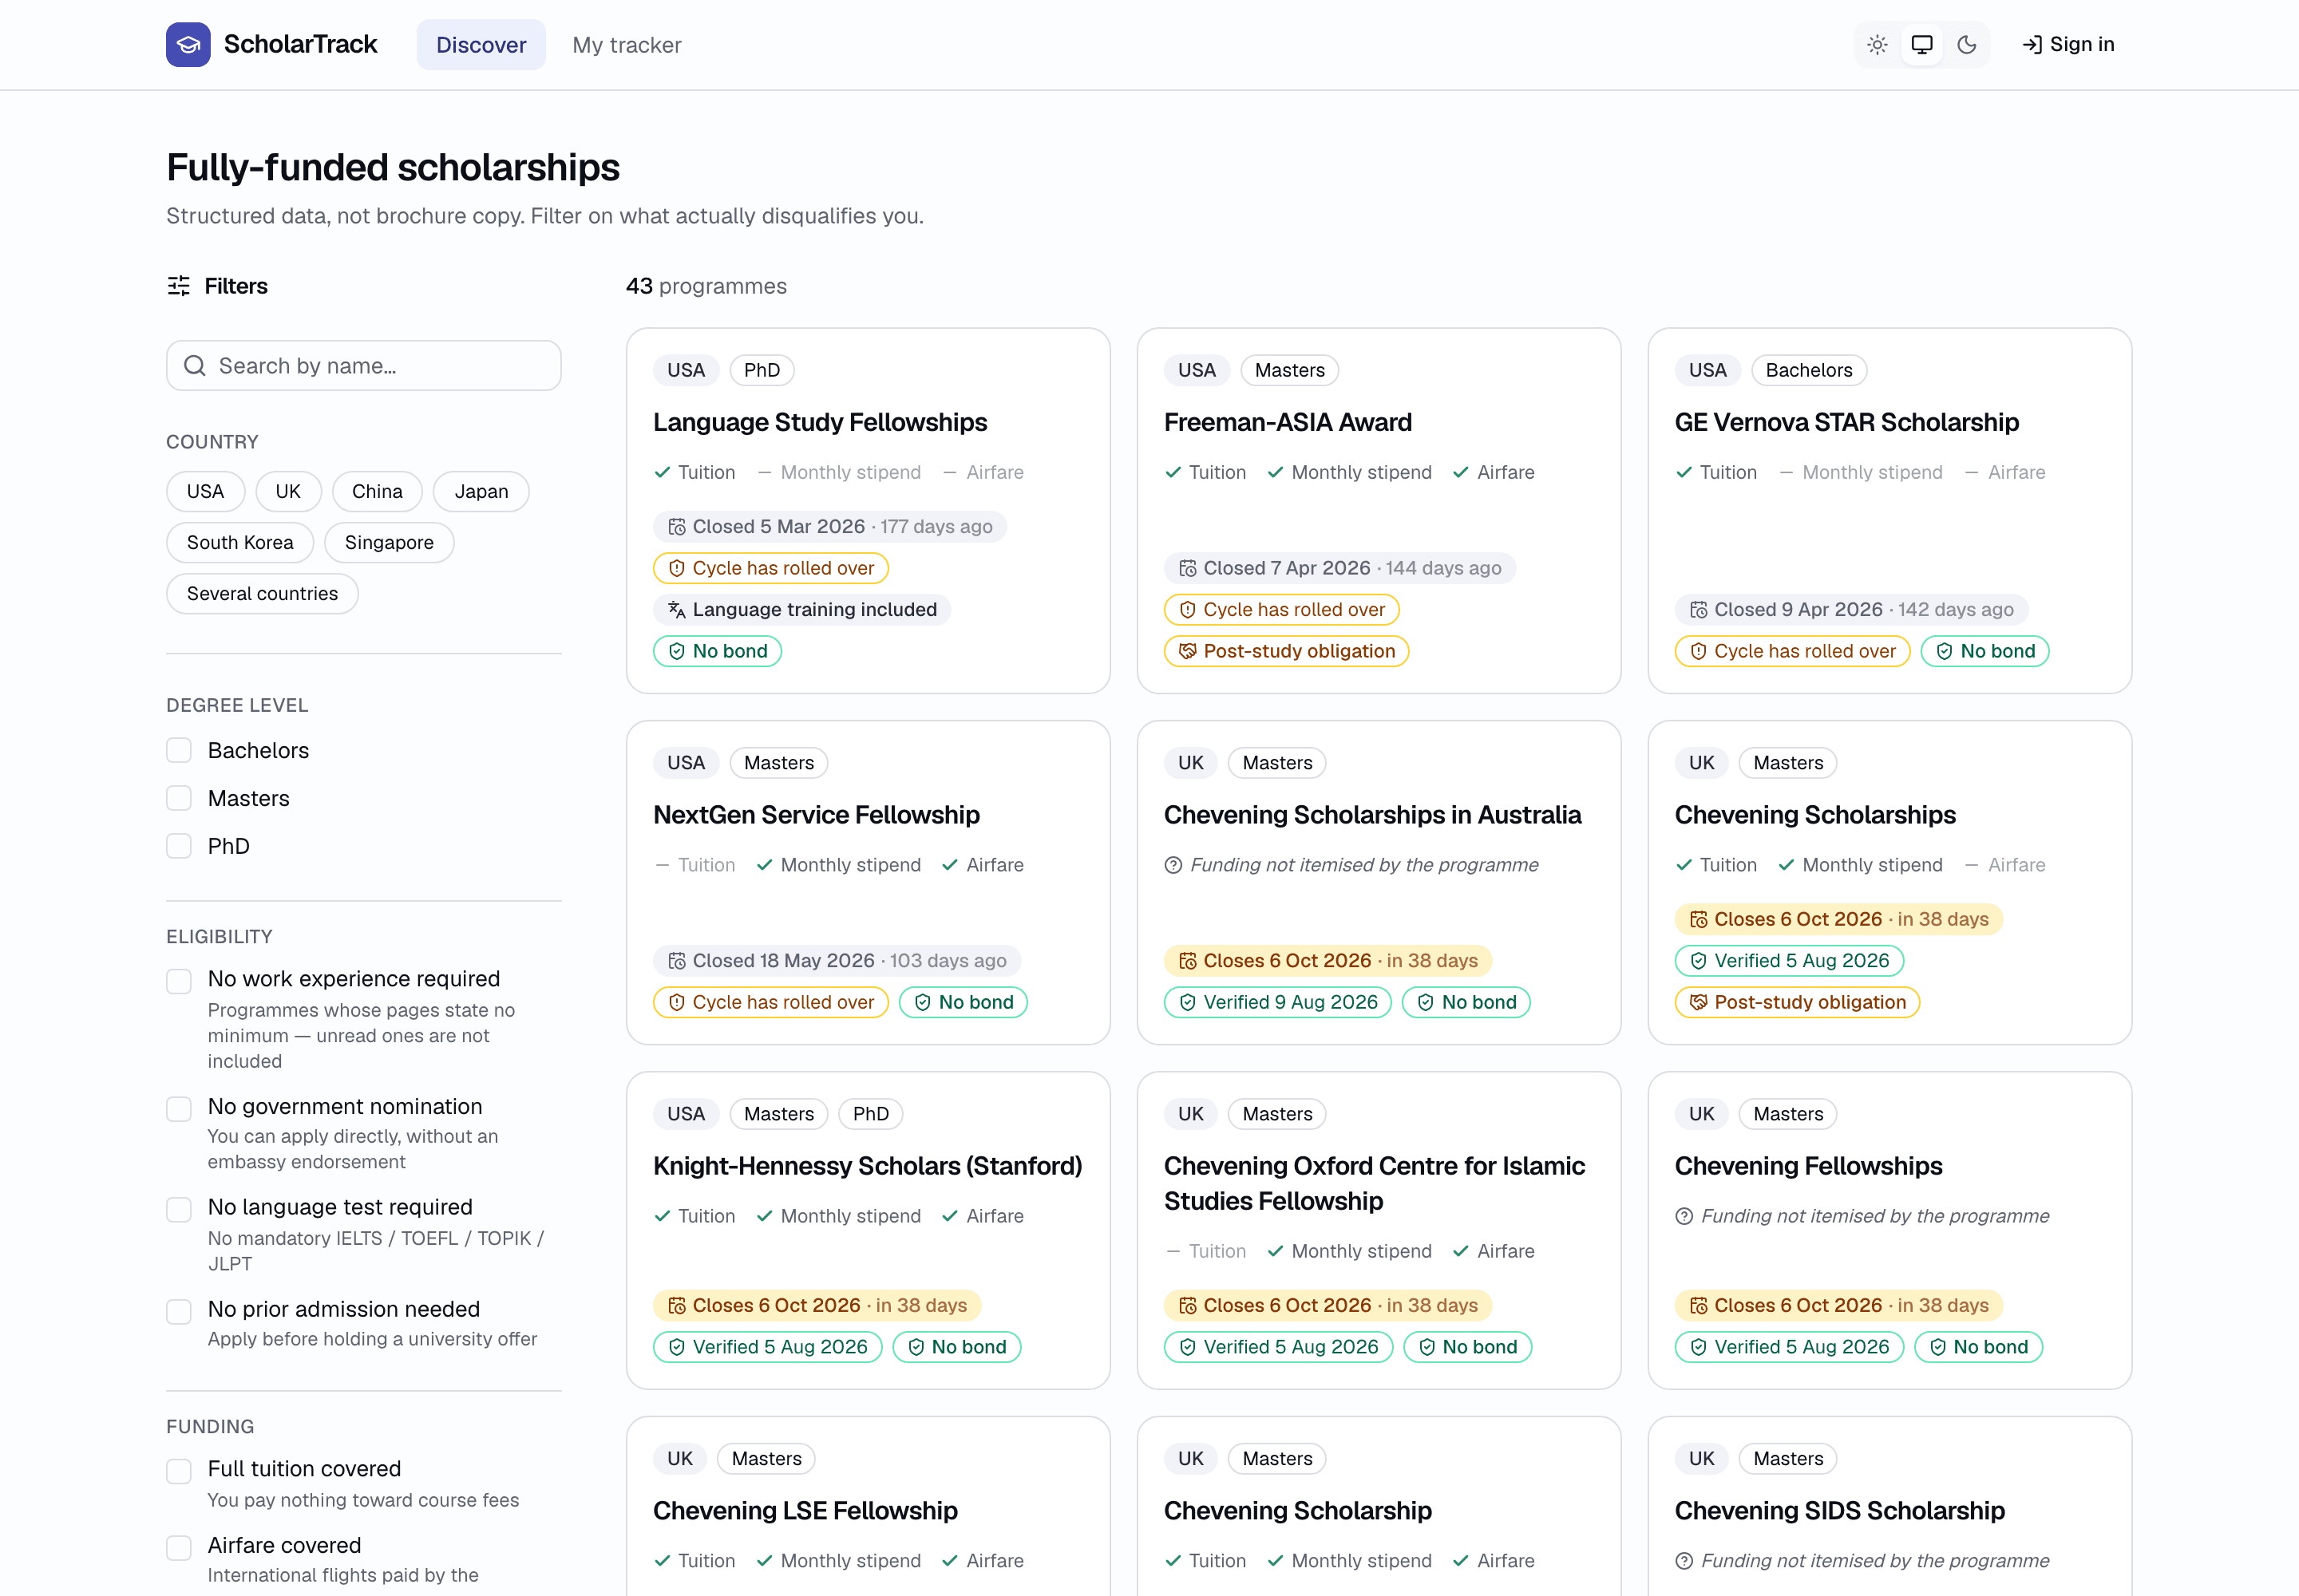Check the Masters degree level box
2299x1596 pixels.
click(x=179, y=798)
